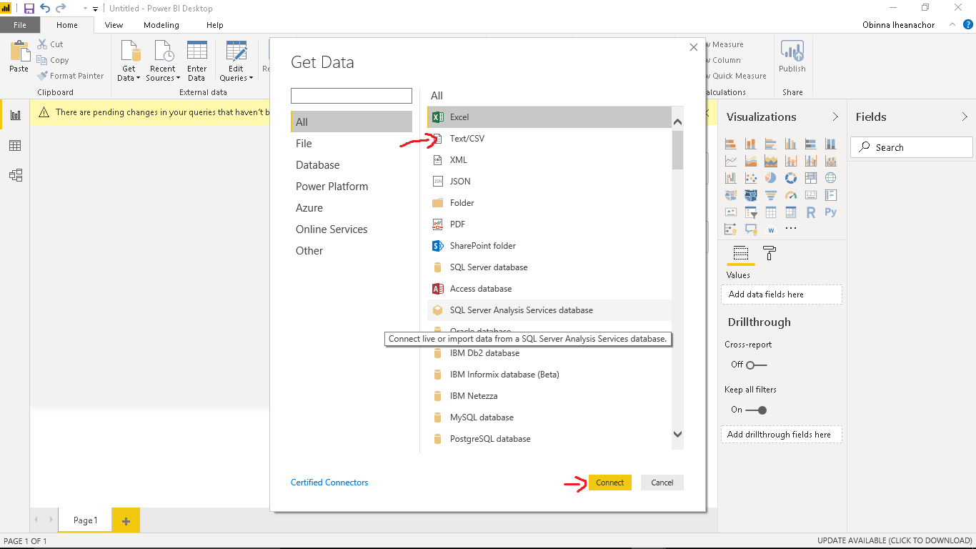Screen dimensions: 976x549
Task: Select the Page1 report tab
Action: (x=85, y=520)
